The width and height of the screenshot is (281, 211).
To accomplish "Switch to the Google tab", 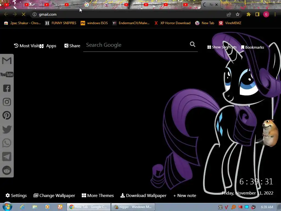I will [x=92, y=5].
